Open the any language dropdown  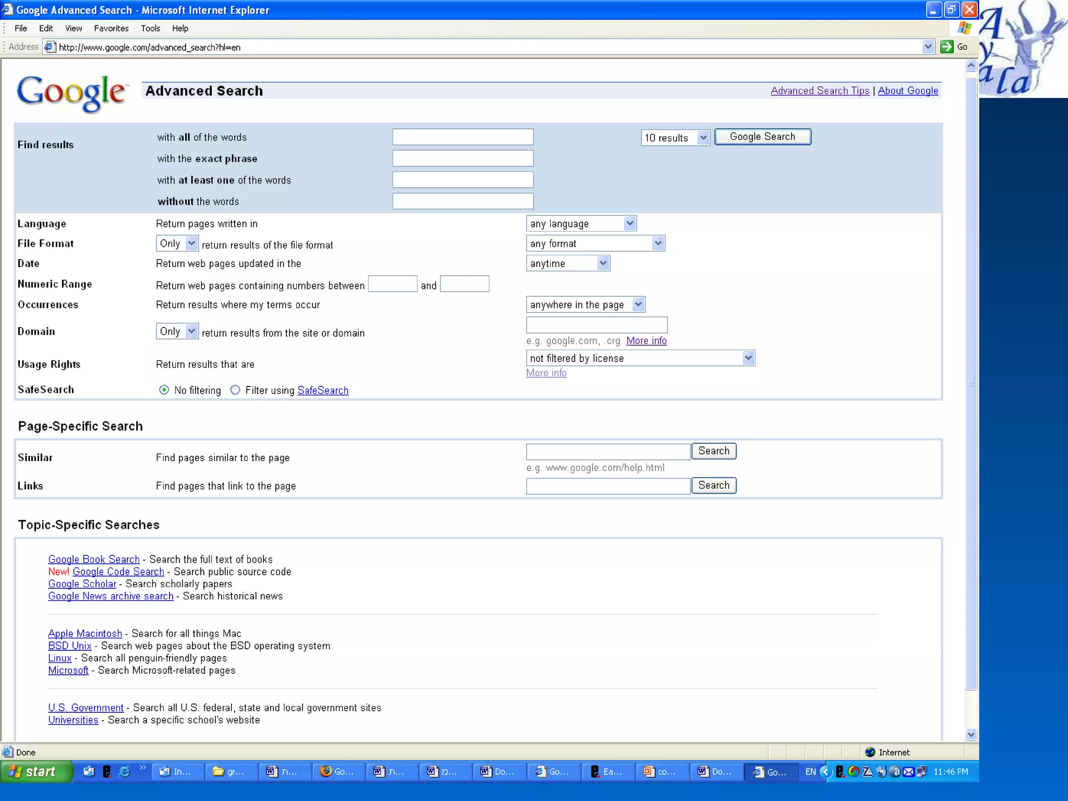581,224
